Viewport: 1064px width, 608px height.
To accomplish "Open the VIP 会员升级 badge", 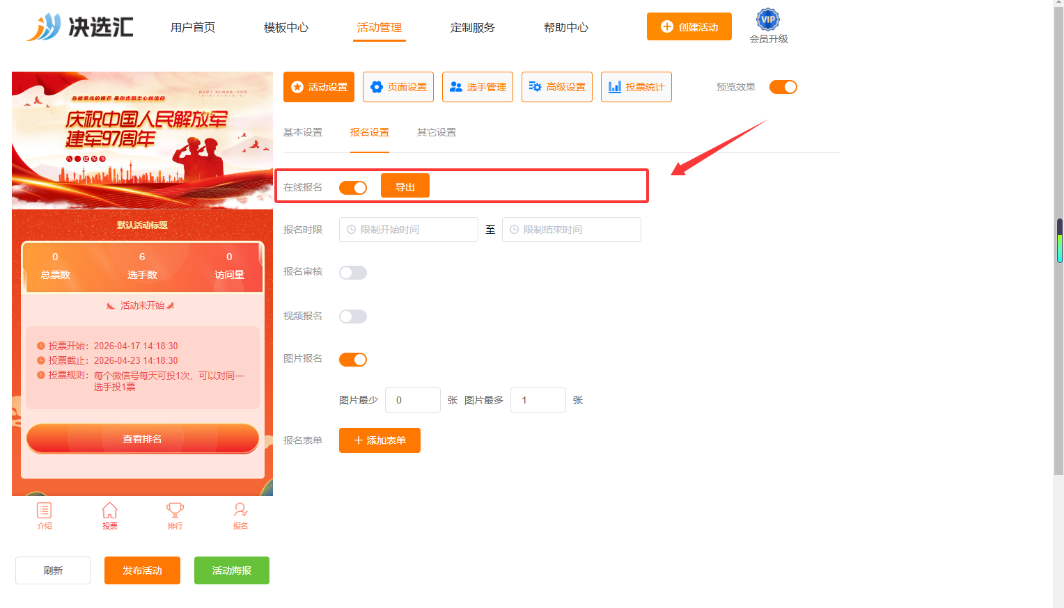I will [x=768, y=26].
